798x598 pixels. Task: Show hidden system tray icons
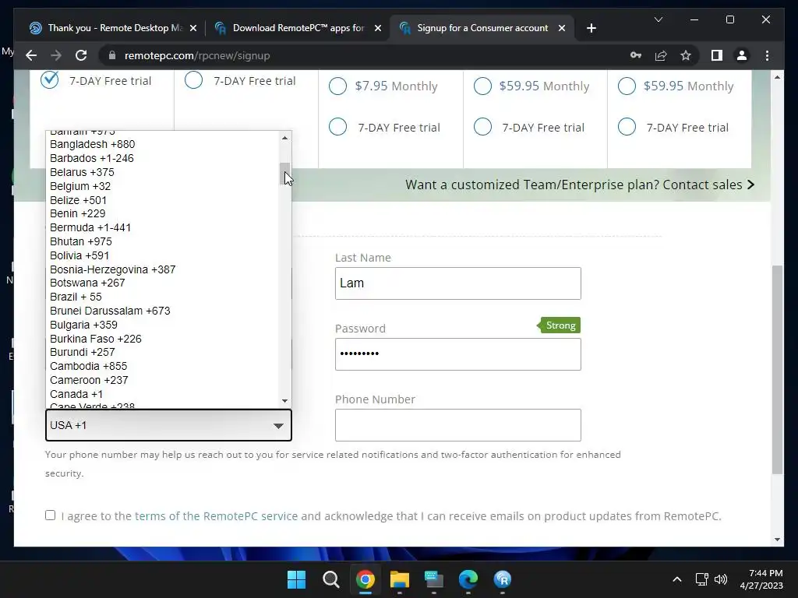point(677,579)
